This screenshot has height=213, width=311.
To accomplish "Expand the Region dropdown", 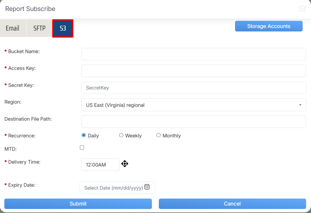I will click(x=193, y=105).
